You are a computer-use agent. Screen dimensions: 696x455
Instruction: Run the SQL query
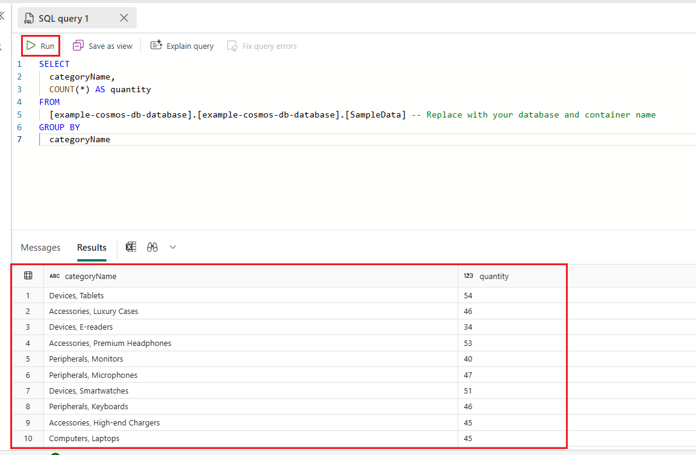[40, 45]
